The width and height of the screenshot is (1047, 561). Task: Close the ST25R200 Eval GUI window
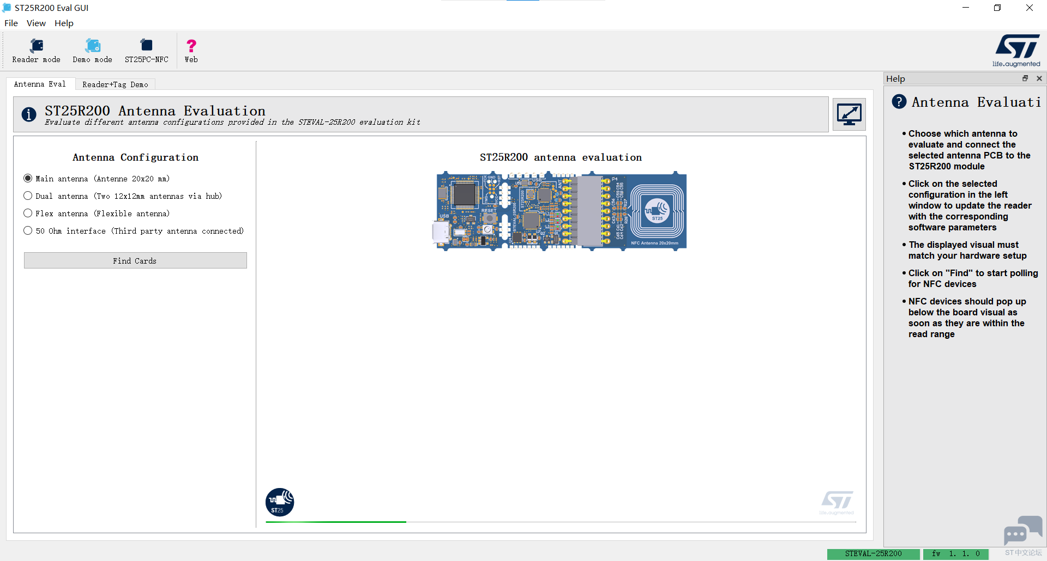pyautogui.click(x=1030, y=8)
